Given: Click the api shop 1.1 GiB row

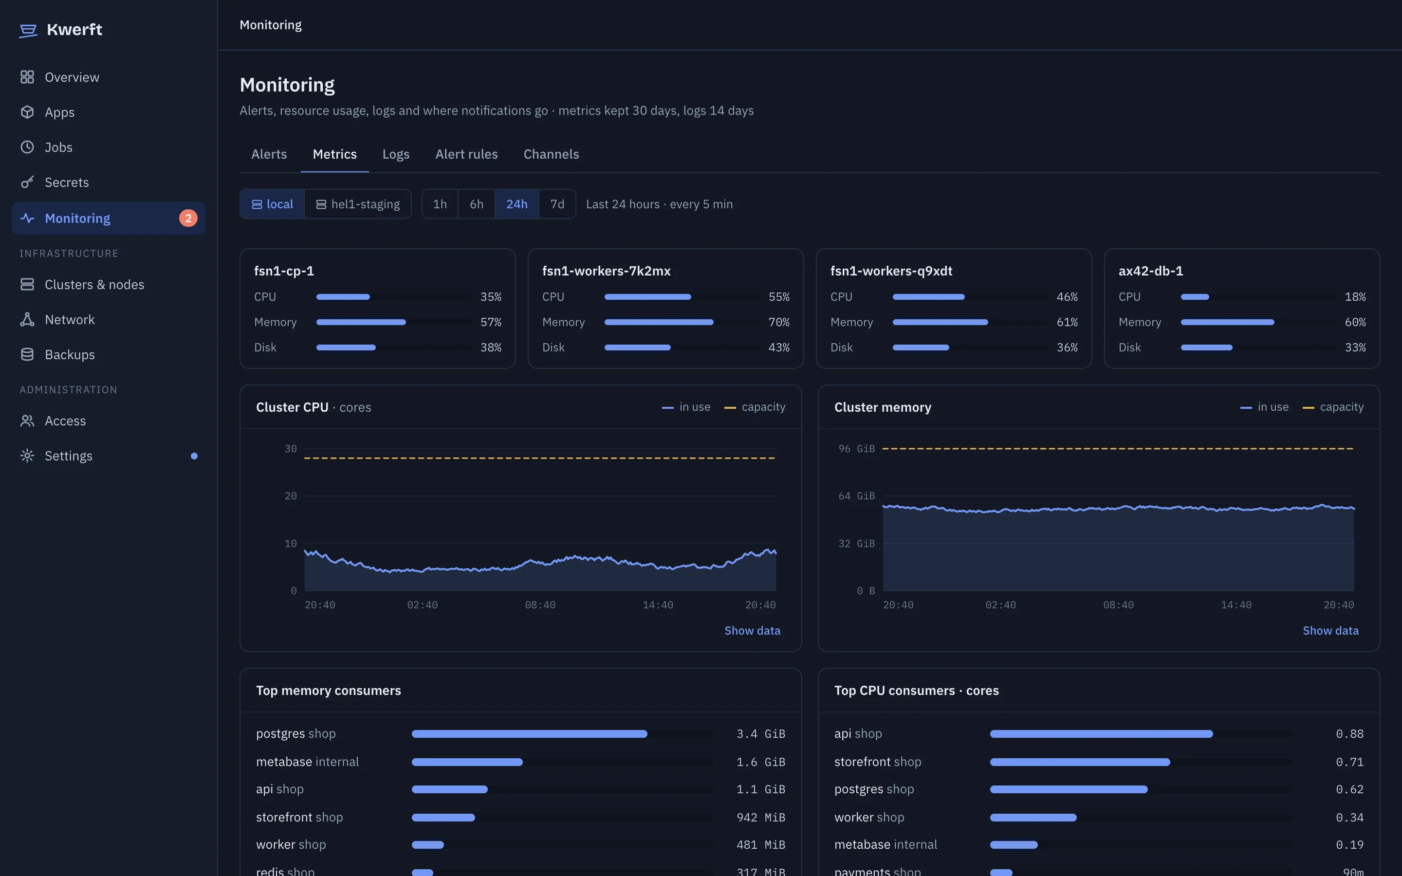Looking at the screenshot, I should (x=520, y=789).
